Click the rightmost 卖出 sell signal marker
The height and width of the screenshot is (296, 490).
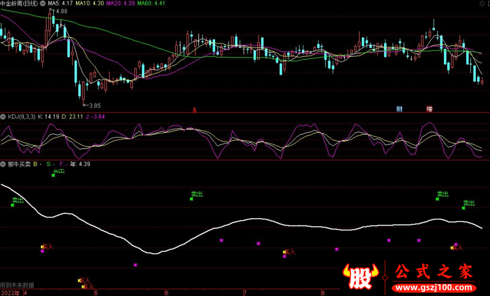(469, 203)
